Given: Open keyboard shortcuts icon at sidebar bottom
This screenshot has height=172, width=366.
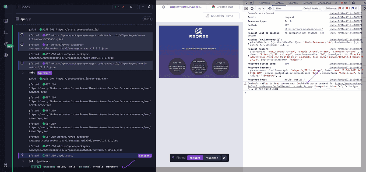Looking at the screenshot, I should 6,165.
